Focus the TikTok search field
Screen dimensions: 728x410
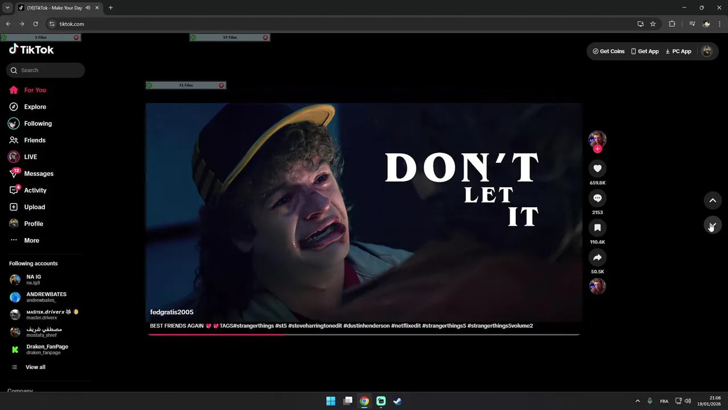tap(45, 70)
